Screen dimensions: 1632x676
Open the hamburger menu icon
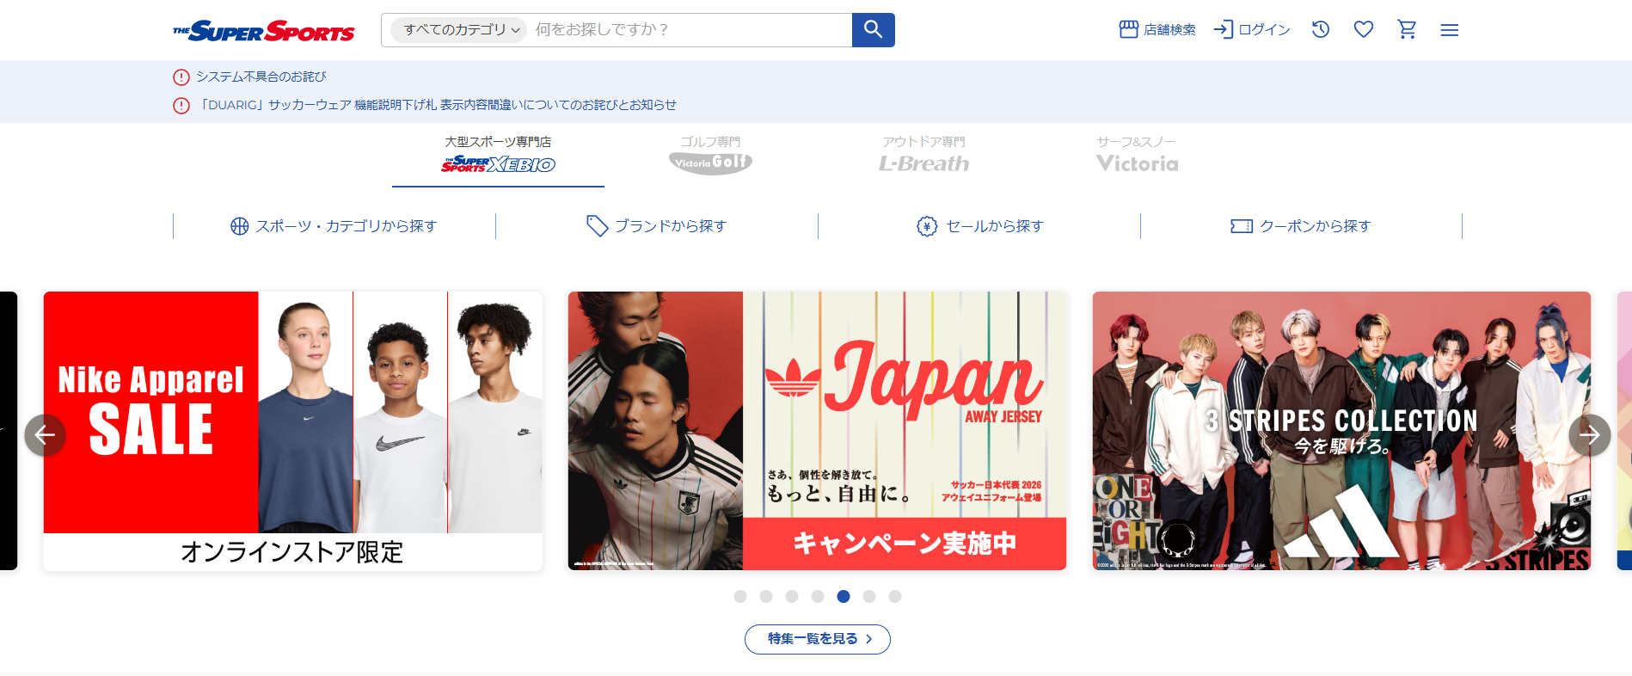[1449, 30]
